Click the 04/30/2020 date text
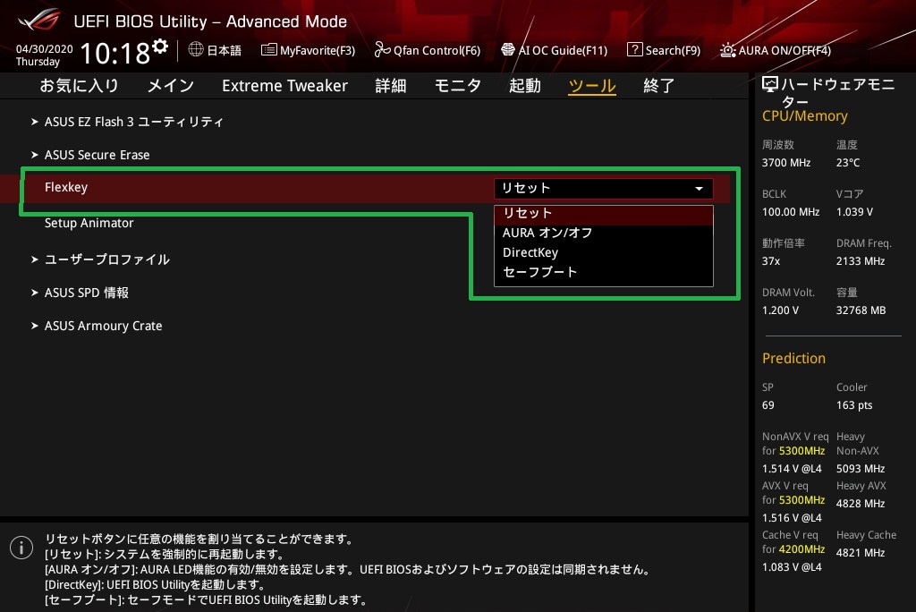This screenshot has width=916, height=612. tap(45, 49)
